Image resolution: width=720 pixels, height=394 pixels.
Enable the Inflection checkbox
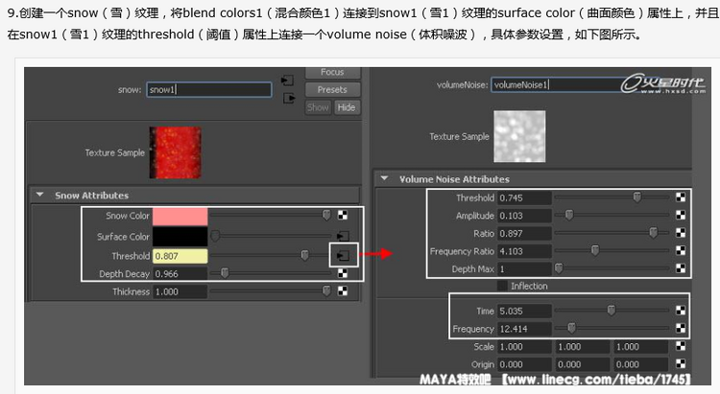[502, 286]
